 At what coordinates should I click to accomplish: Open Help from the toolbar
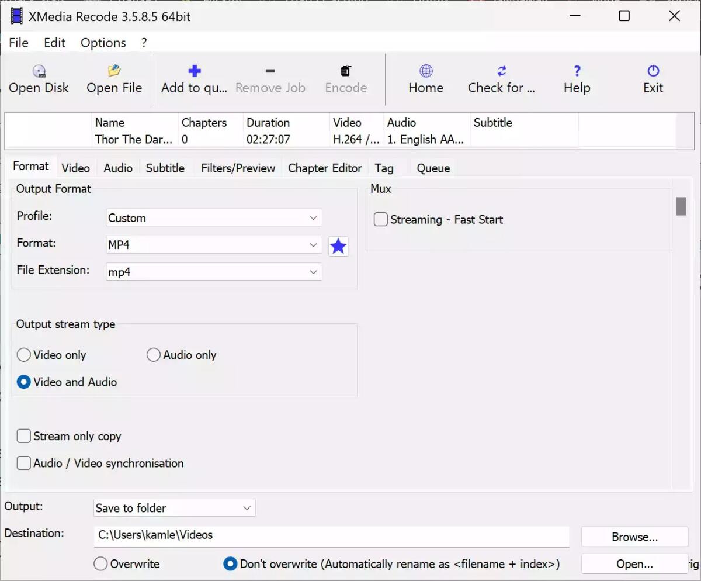click(x=576, y=79)
